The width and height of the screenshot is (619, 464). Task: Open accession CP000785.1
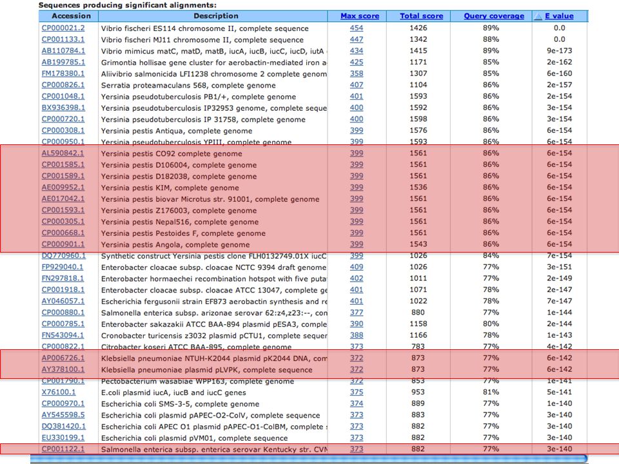click(x=63, y=324)
